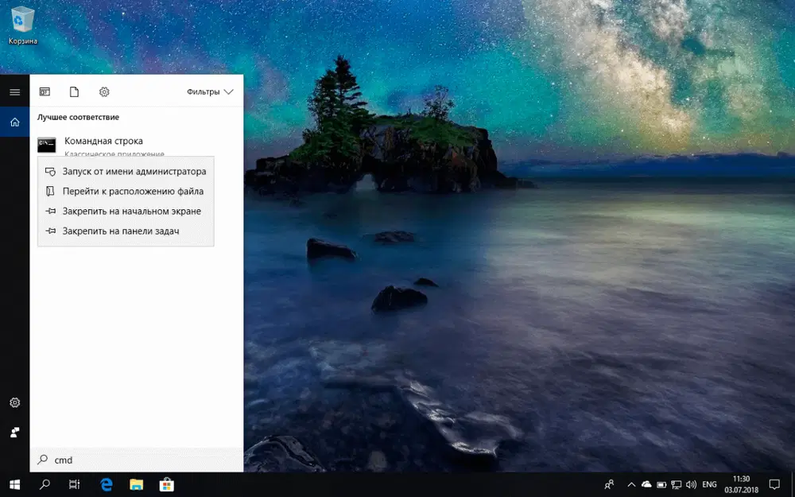Pin Командная строка to the taskbar
Viewport: 795px width, 497px height.
point(126,231)
